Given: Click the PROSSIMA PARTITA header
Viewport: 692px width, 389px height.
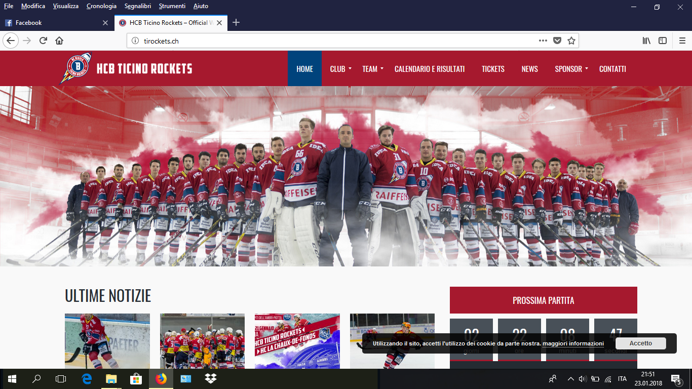Looking at the screenshot, I should 543,300.
